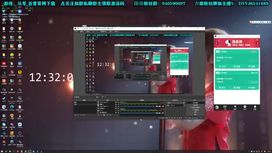The image size is (272, 153).
Task: Remove selected scene with the minus icon
Action: tap(78, 115)
